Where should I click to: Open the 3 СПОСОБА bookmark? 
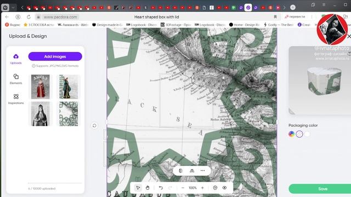39,25
